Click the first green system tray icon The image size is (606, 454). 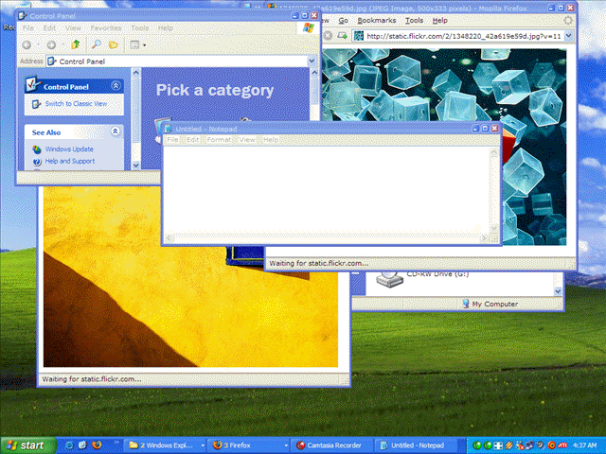click(x=477, y=445)
